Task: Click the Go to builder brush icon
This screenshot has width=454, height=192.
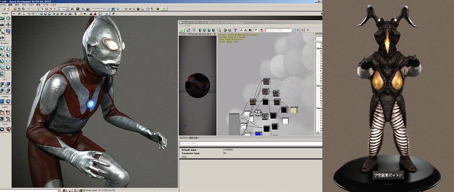Action: (8, 129)
